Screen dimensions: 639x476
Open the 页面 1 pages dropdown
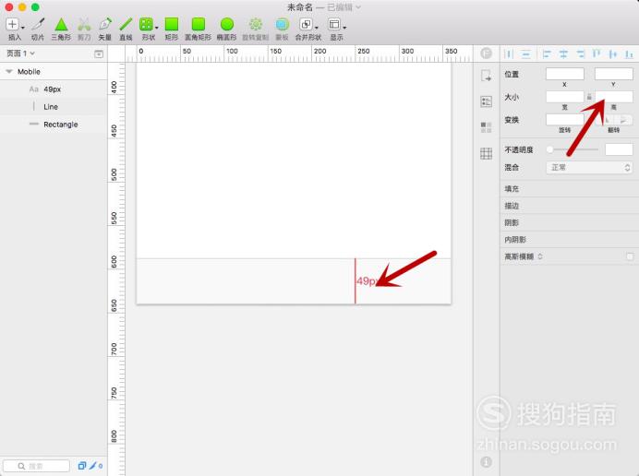point(20,54)
